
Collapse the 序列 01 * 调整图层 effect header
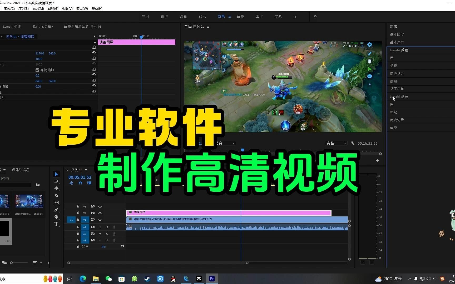coord(2,37)
